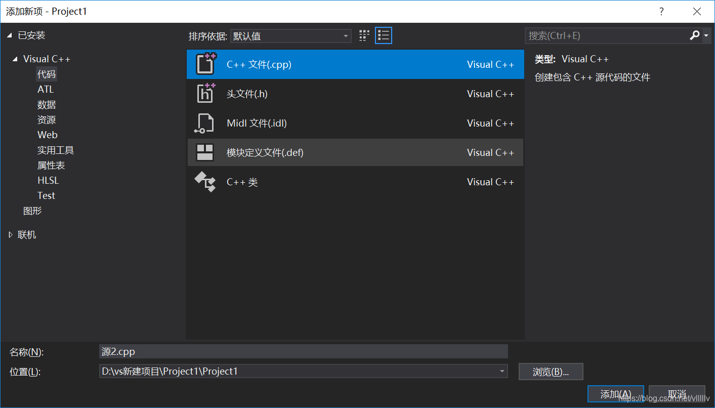Image resolution: width=715 pixels, height=408 pixels.
Task: Select the 数据 category
Action: coord(47,104)
